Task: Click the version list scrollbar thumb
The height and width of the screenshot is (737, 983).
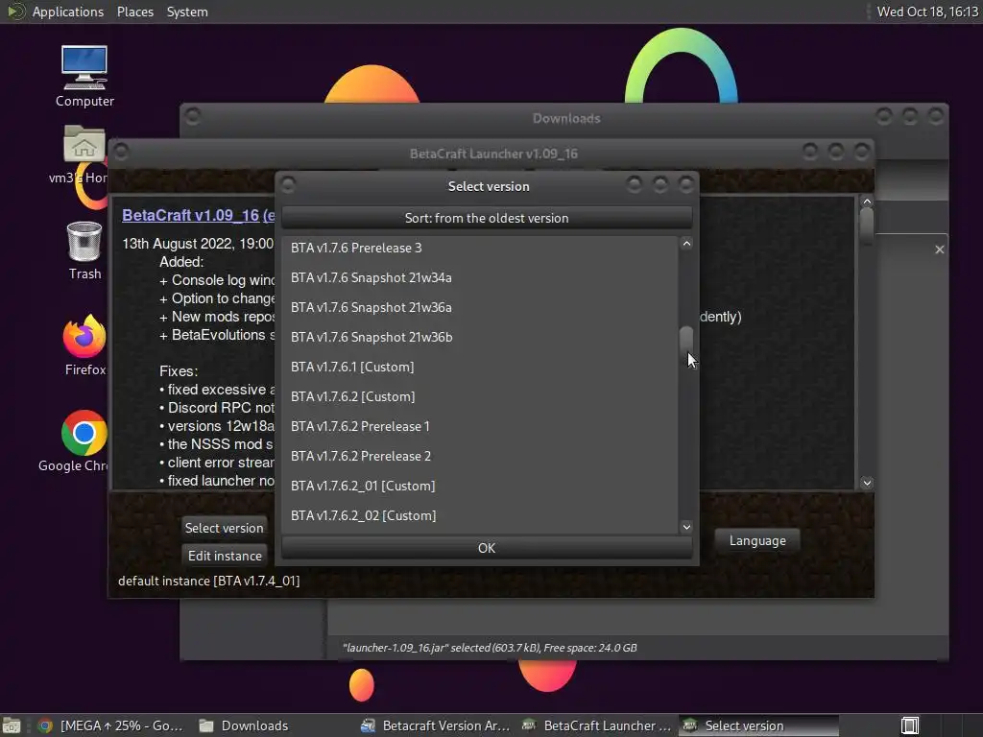Action: pyautogui.click(x=686, y=343)
